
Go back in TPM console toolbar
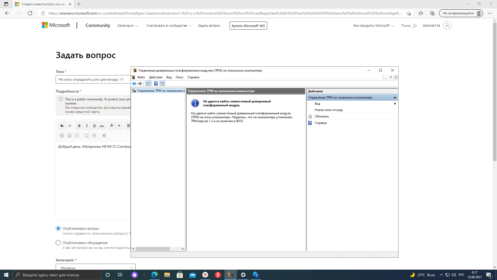pos(134,83)
